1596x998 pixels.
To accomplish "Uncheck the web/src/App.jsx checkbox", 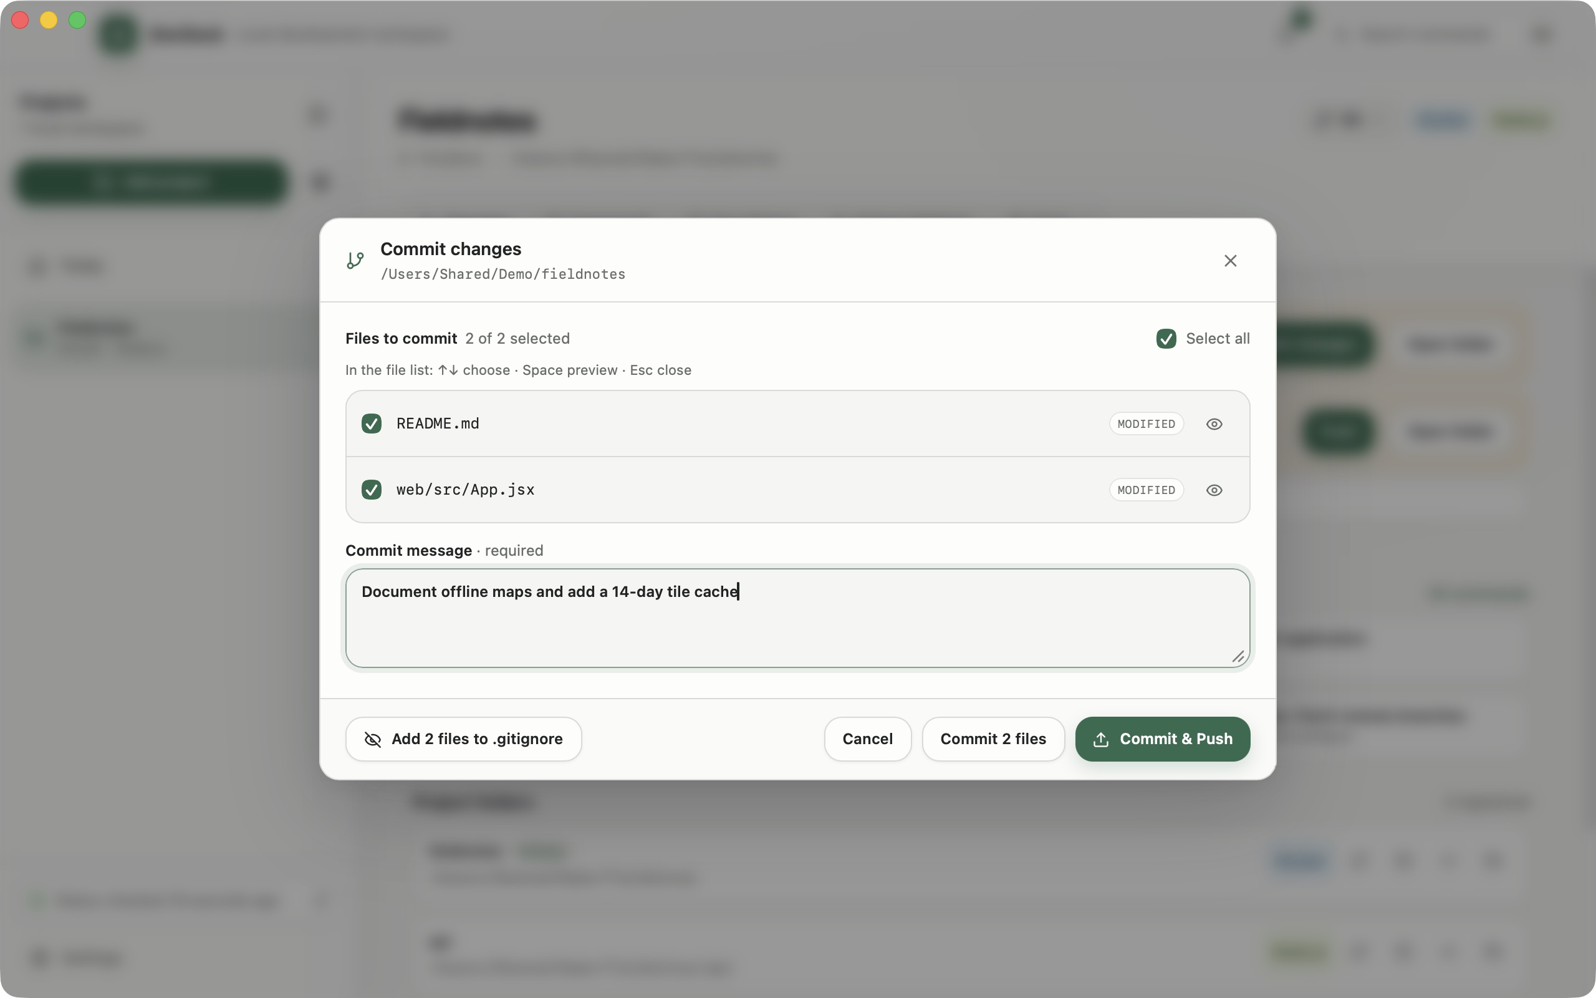I will (x=372, y=490).
